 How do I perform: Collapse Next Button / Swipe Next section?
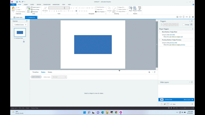point(160,32)
